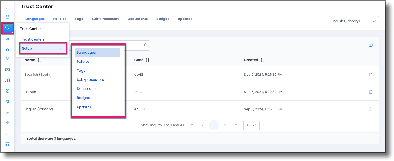
Task: Switch to the Sub-Processors tab
Action: [105, 19]
